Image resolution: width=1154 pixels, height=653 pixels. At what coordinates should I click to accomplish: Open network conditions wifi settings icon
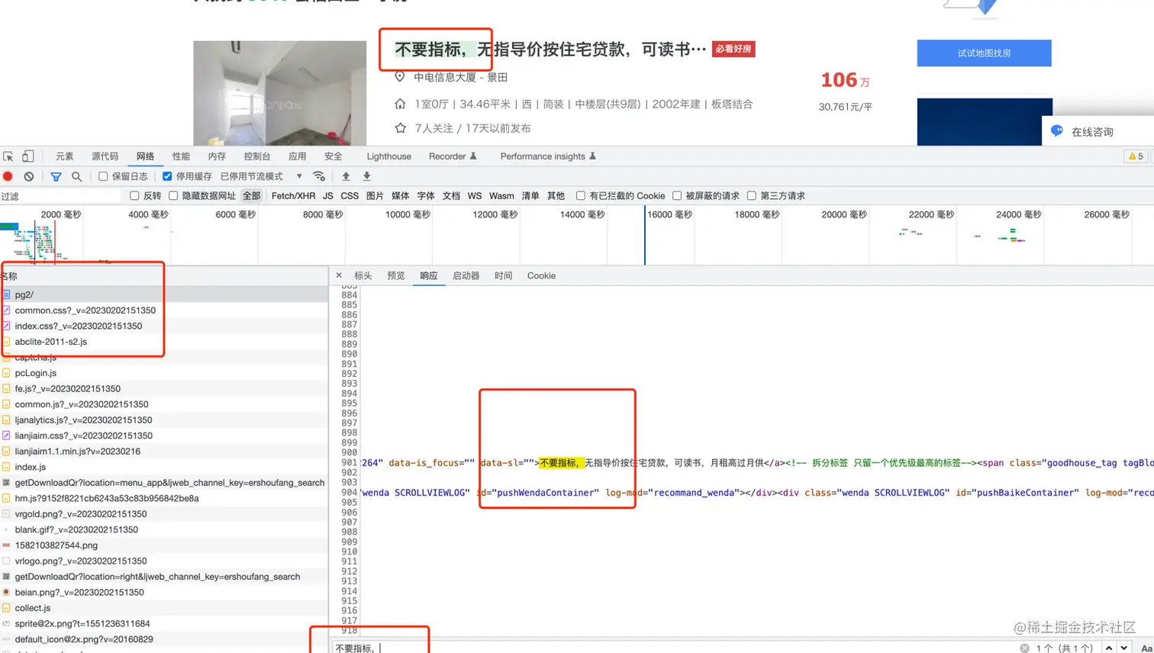[319, 176]
